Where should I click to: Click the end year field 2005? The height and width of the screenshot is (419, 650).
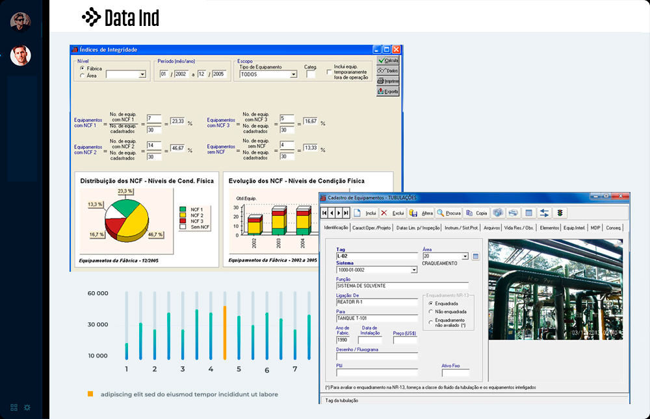click(219, 74)
